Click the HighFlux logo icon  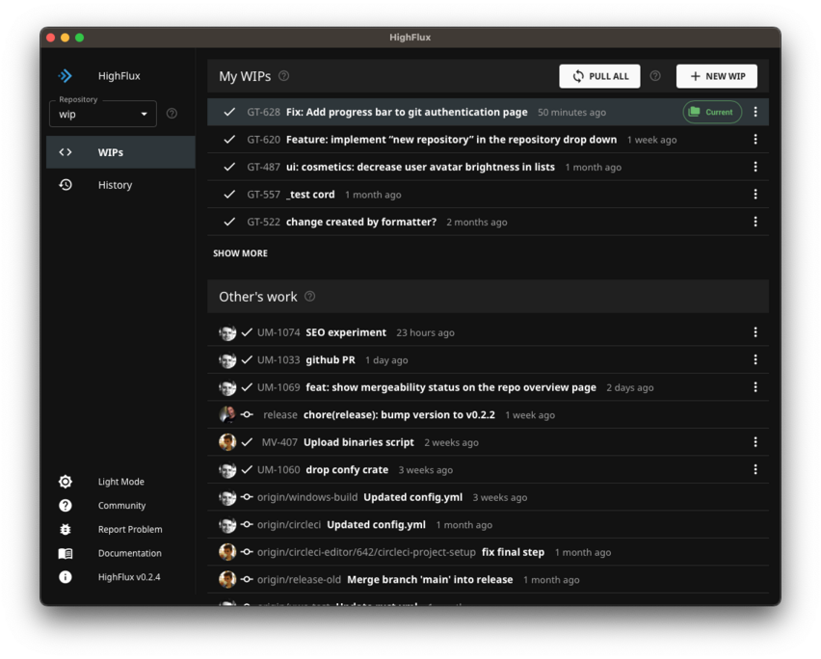(x=65, y=75)
